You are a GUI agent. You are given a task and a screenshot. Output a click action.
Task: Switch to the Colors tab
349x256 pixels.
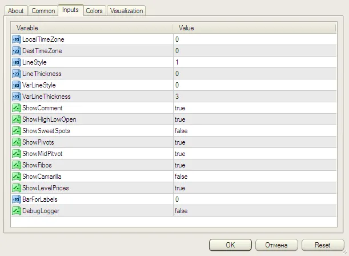point(94,11)
